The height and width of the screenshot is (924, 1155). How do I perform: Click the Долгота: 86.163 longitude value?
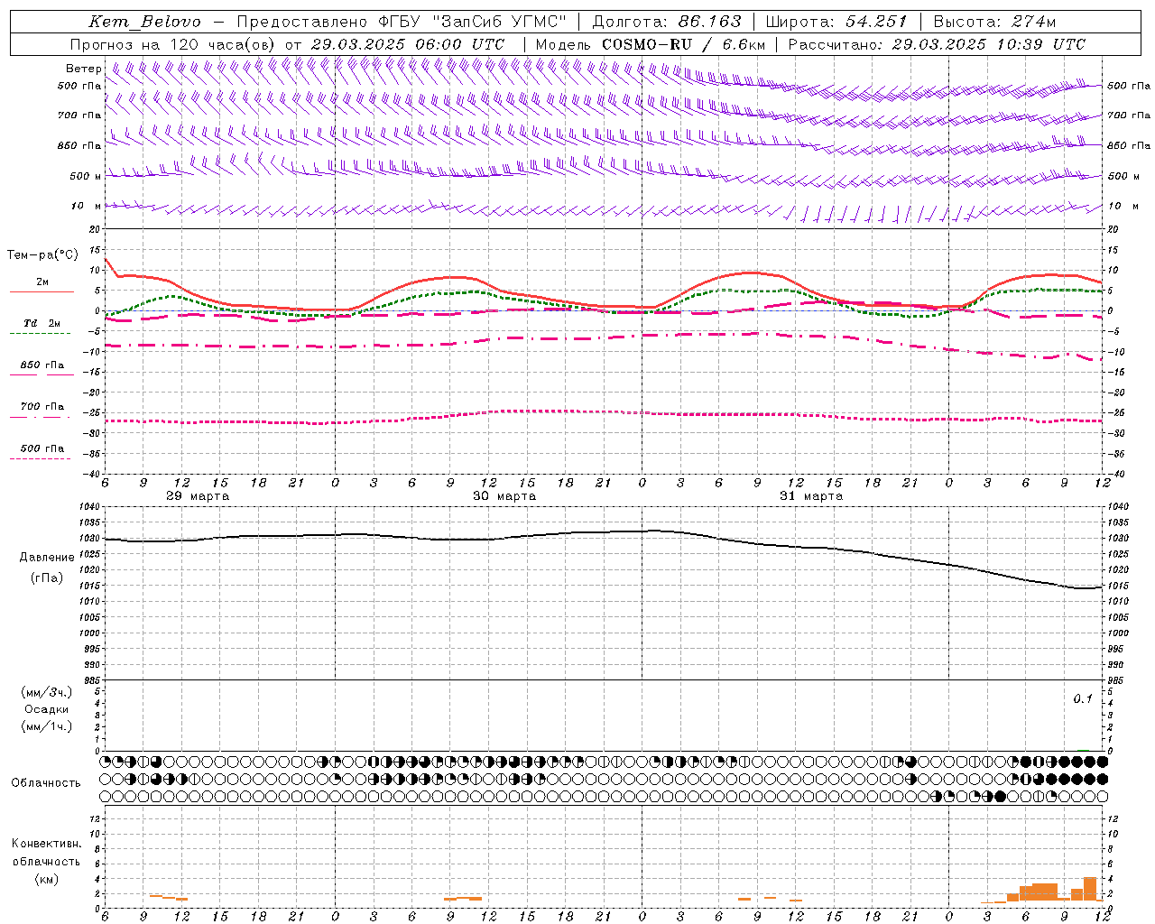666,22
